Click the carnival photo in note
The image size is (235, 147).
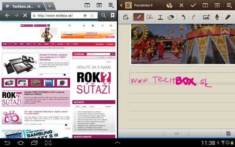[183, 44]
